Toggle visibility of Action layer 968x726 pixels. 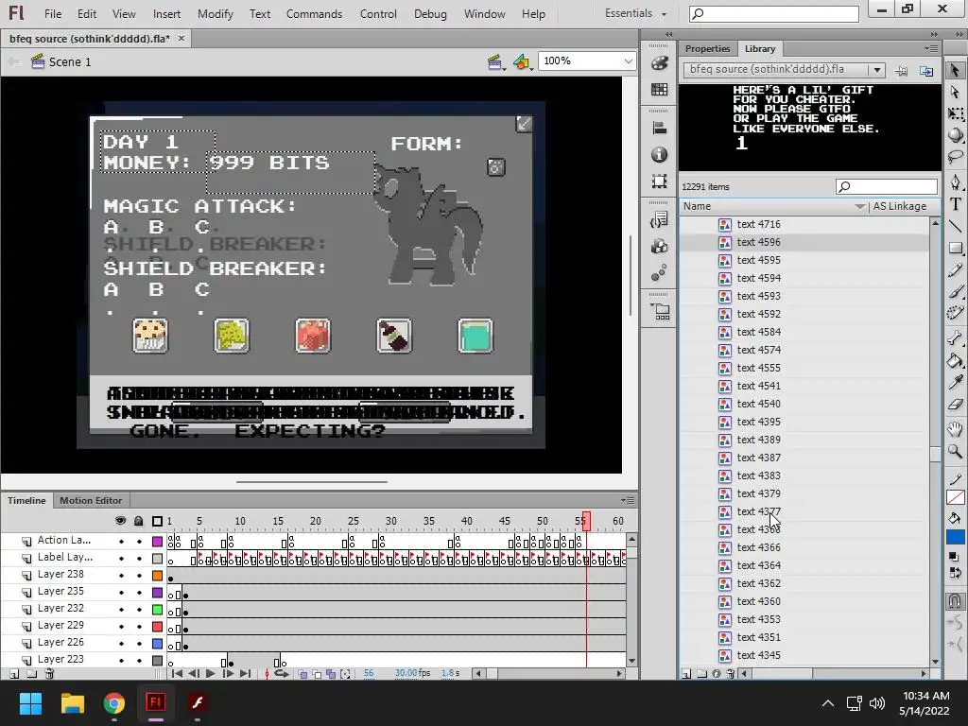point(121,542)
